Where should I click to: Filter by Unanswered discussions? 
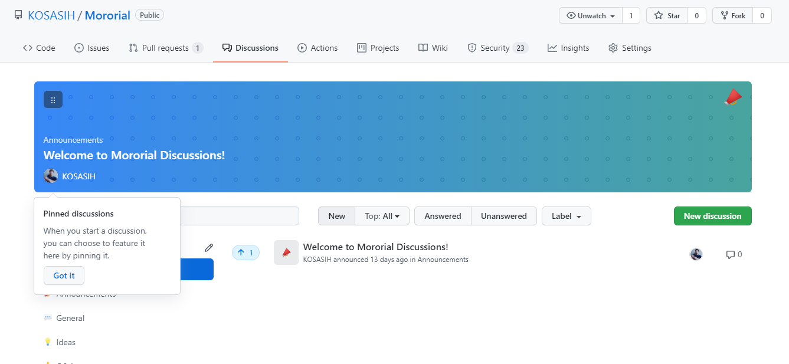point(503,216)
